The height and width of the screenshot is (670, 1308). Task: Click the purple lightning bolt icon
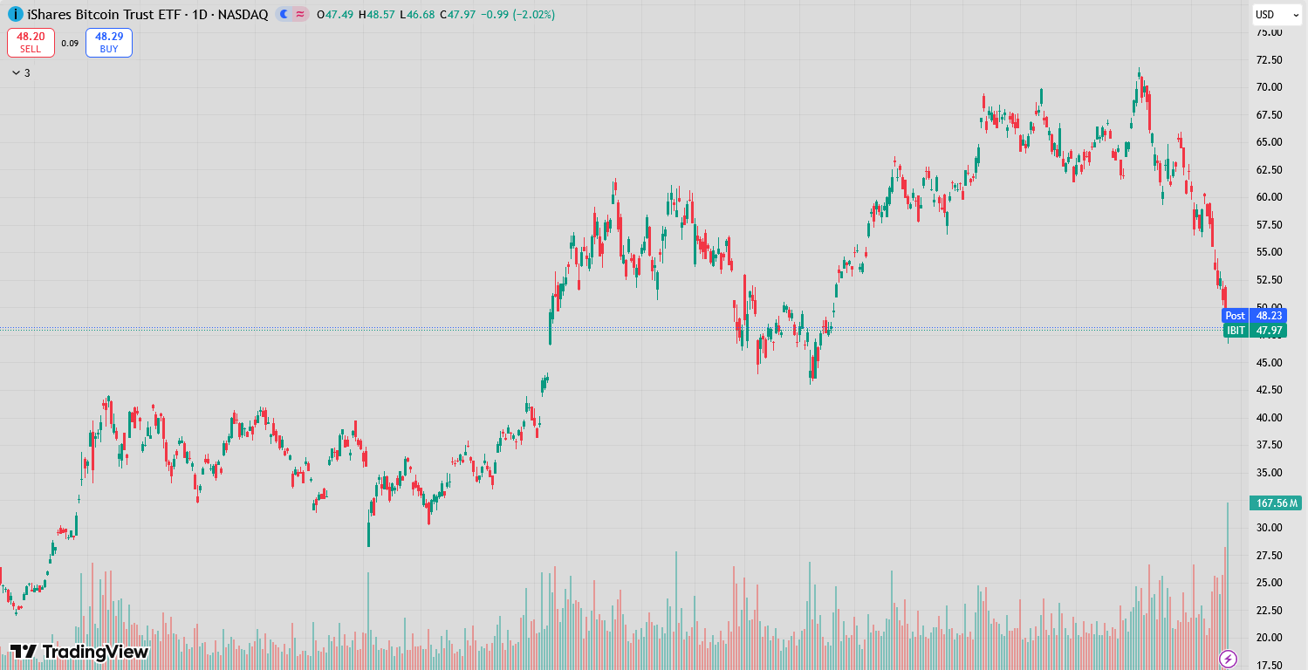click(x=1228, y=659)
